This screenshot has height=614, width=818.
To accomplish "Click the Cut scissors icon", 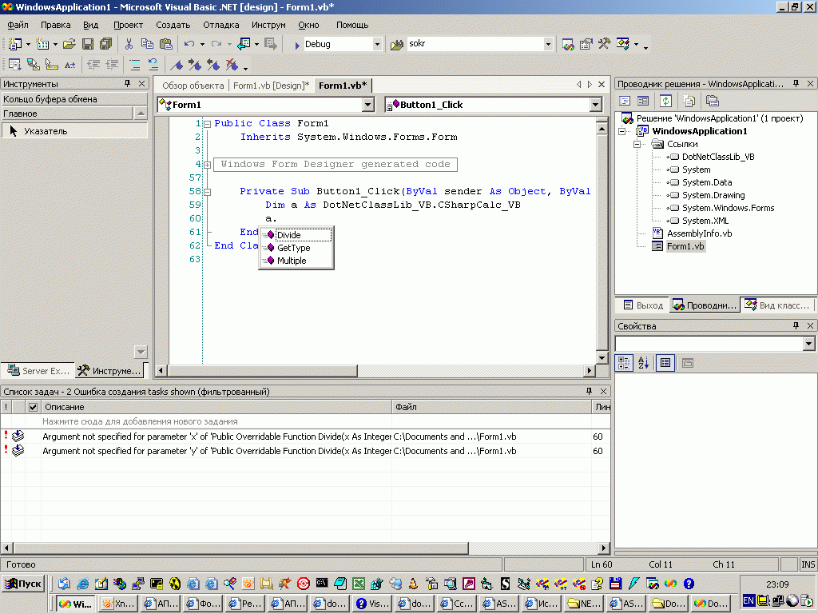I will tap(129, 44).
